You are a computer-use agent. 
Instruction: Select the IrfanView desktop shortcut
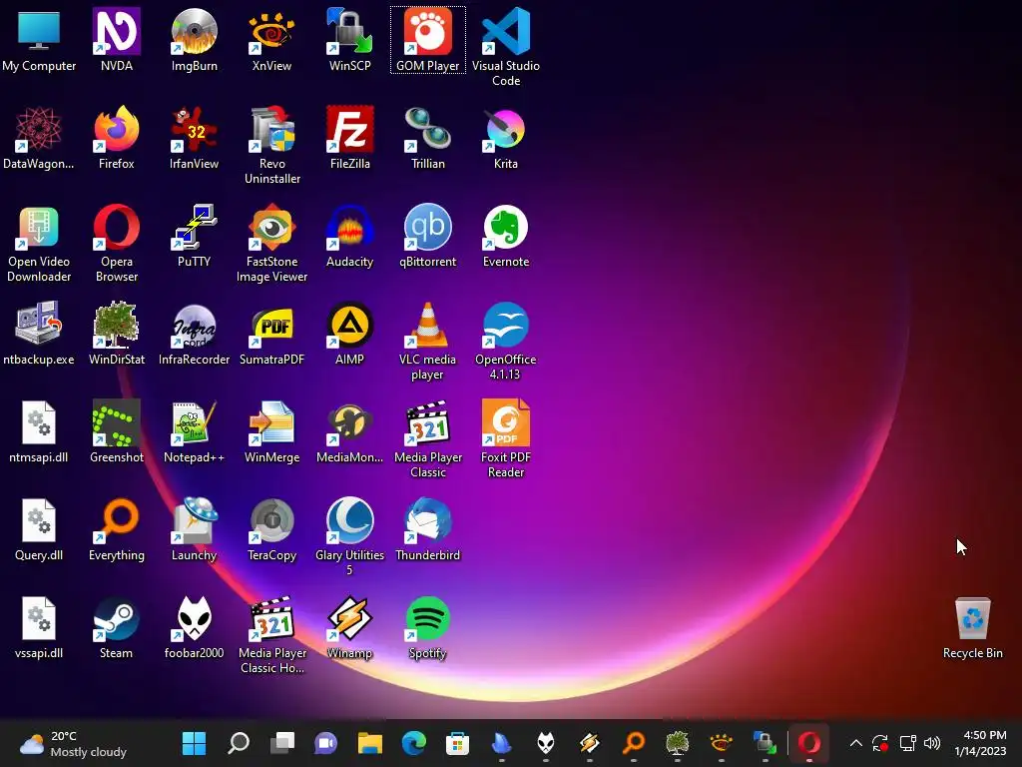tap(195, 138)
